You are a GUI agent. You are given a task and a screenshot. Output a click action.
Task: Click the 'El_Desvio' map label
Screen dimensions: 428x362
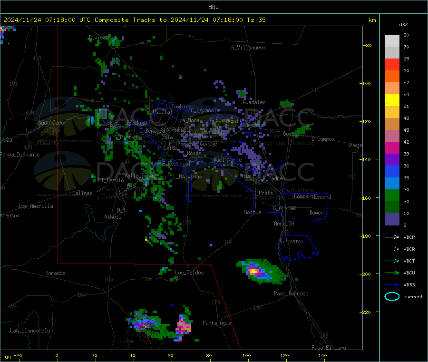coord(111,180)
